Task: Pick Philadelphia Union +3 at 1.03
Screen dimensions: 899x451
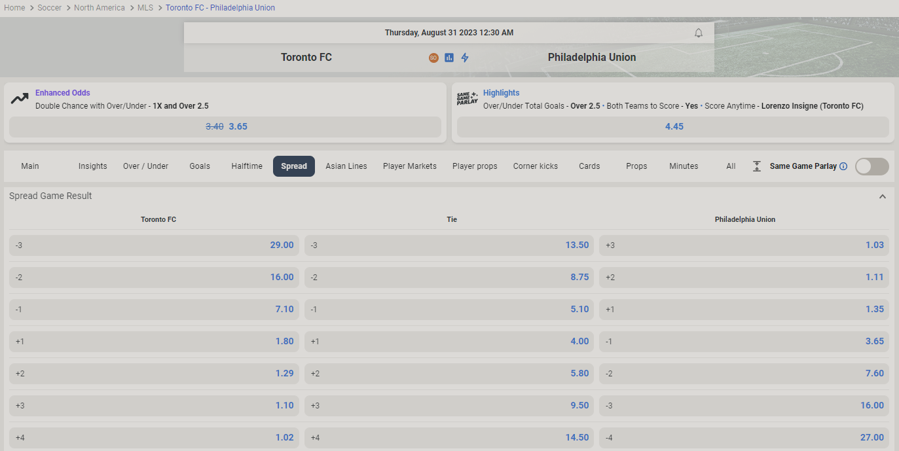Action: 744,245
